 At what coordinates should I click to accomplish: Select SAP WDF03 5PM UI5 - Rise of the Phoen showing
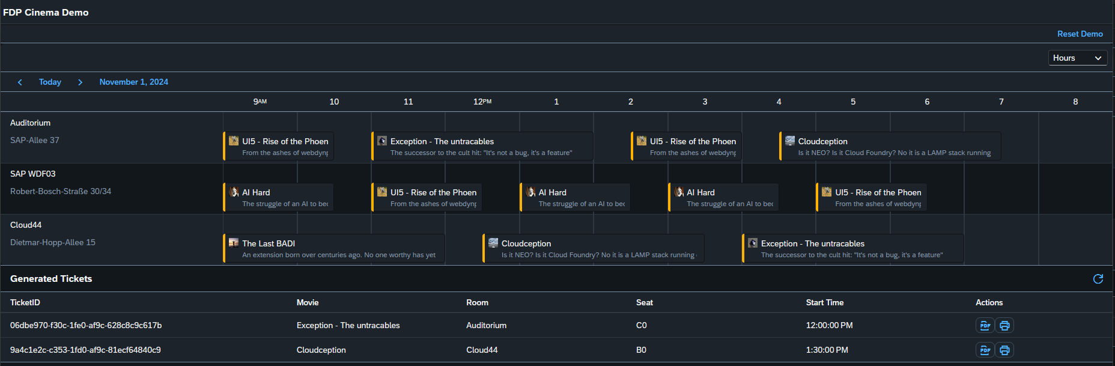[871, 197]
